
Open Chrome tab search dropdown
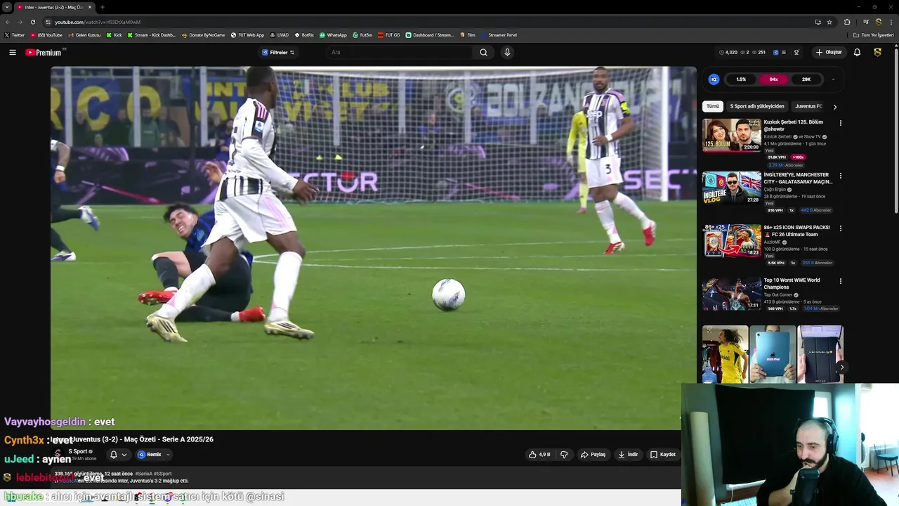click(6, 7)
